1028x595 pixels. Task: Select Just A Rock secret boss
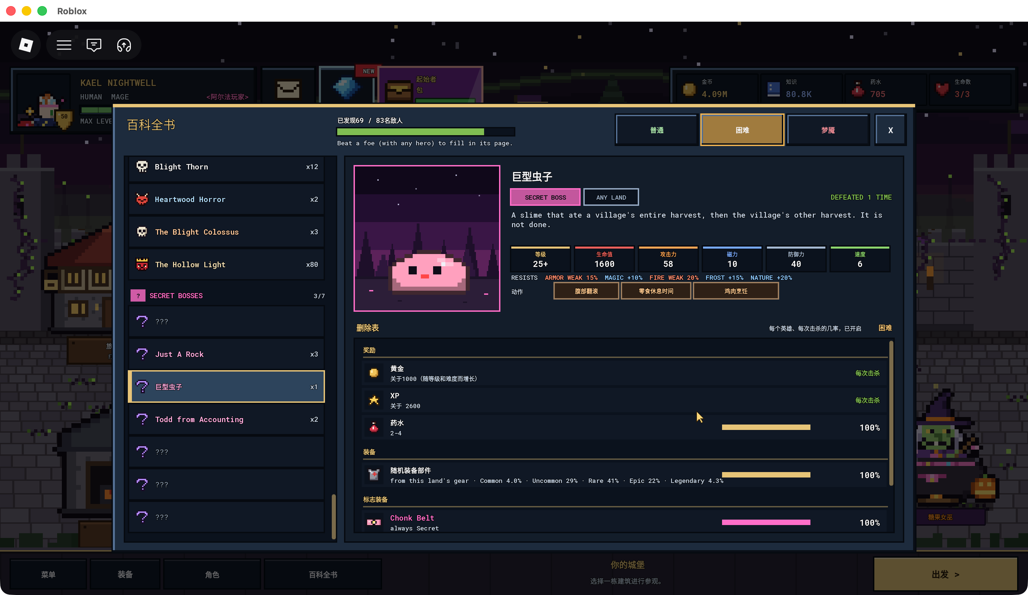226,354
